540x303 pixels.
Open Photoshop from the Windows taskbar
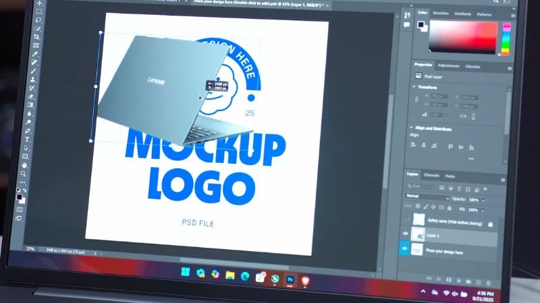coord(290,278)
